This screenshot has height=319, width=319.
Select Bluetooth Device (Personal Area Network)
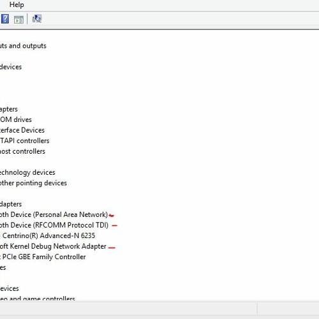(x=54, y=214)
